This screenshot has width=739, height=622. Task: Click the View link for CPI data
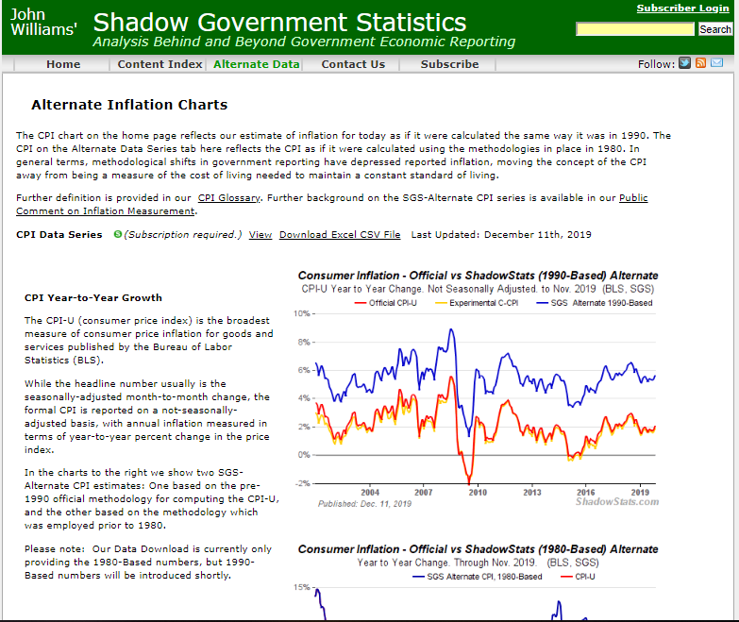(260, 235)
